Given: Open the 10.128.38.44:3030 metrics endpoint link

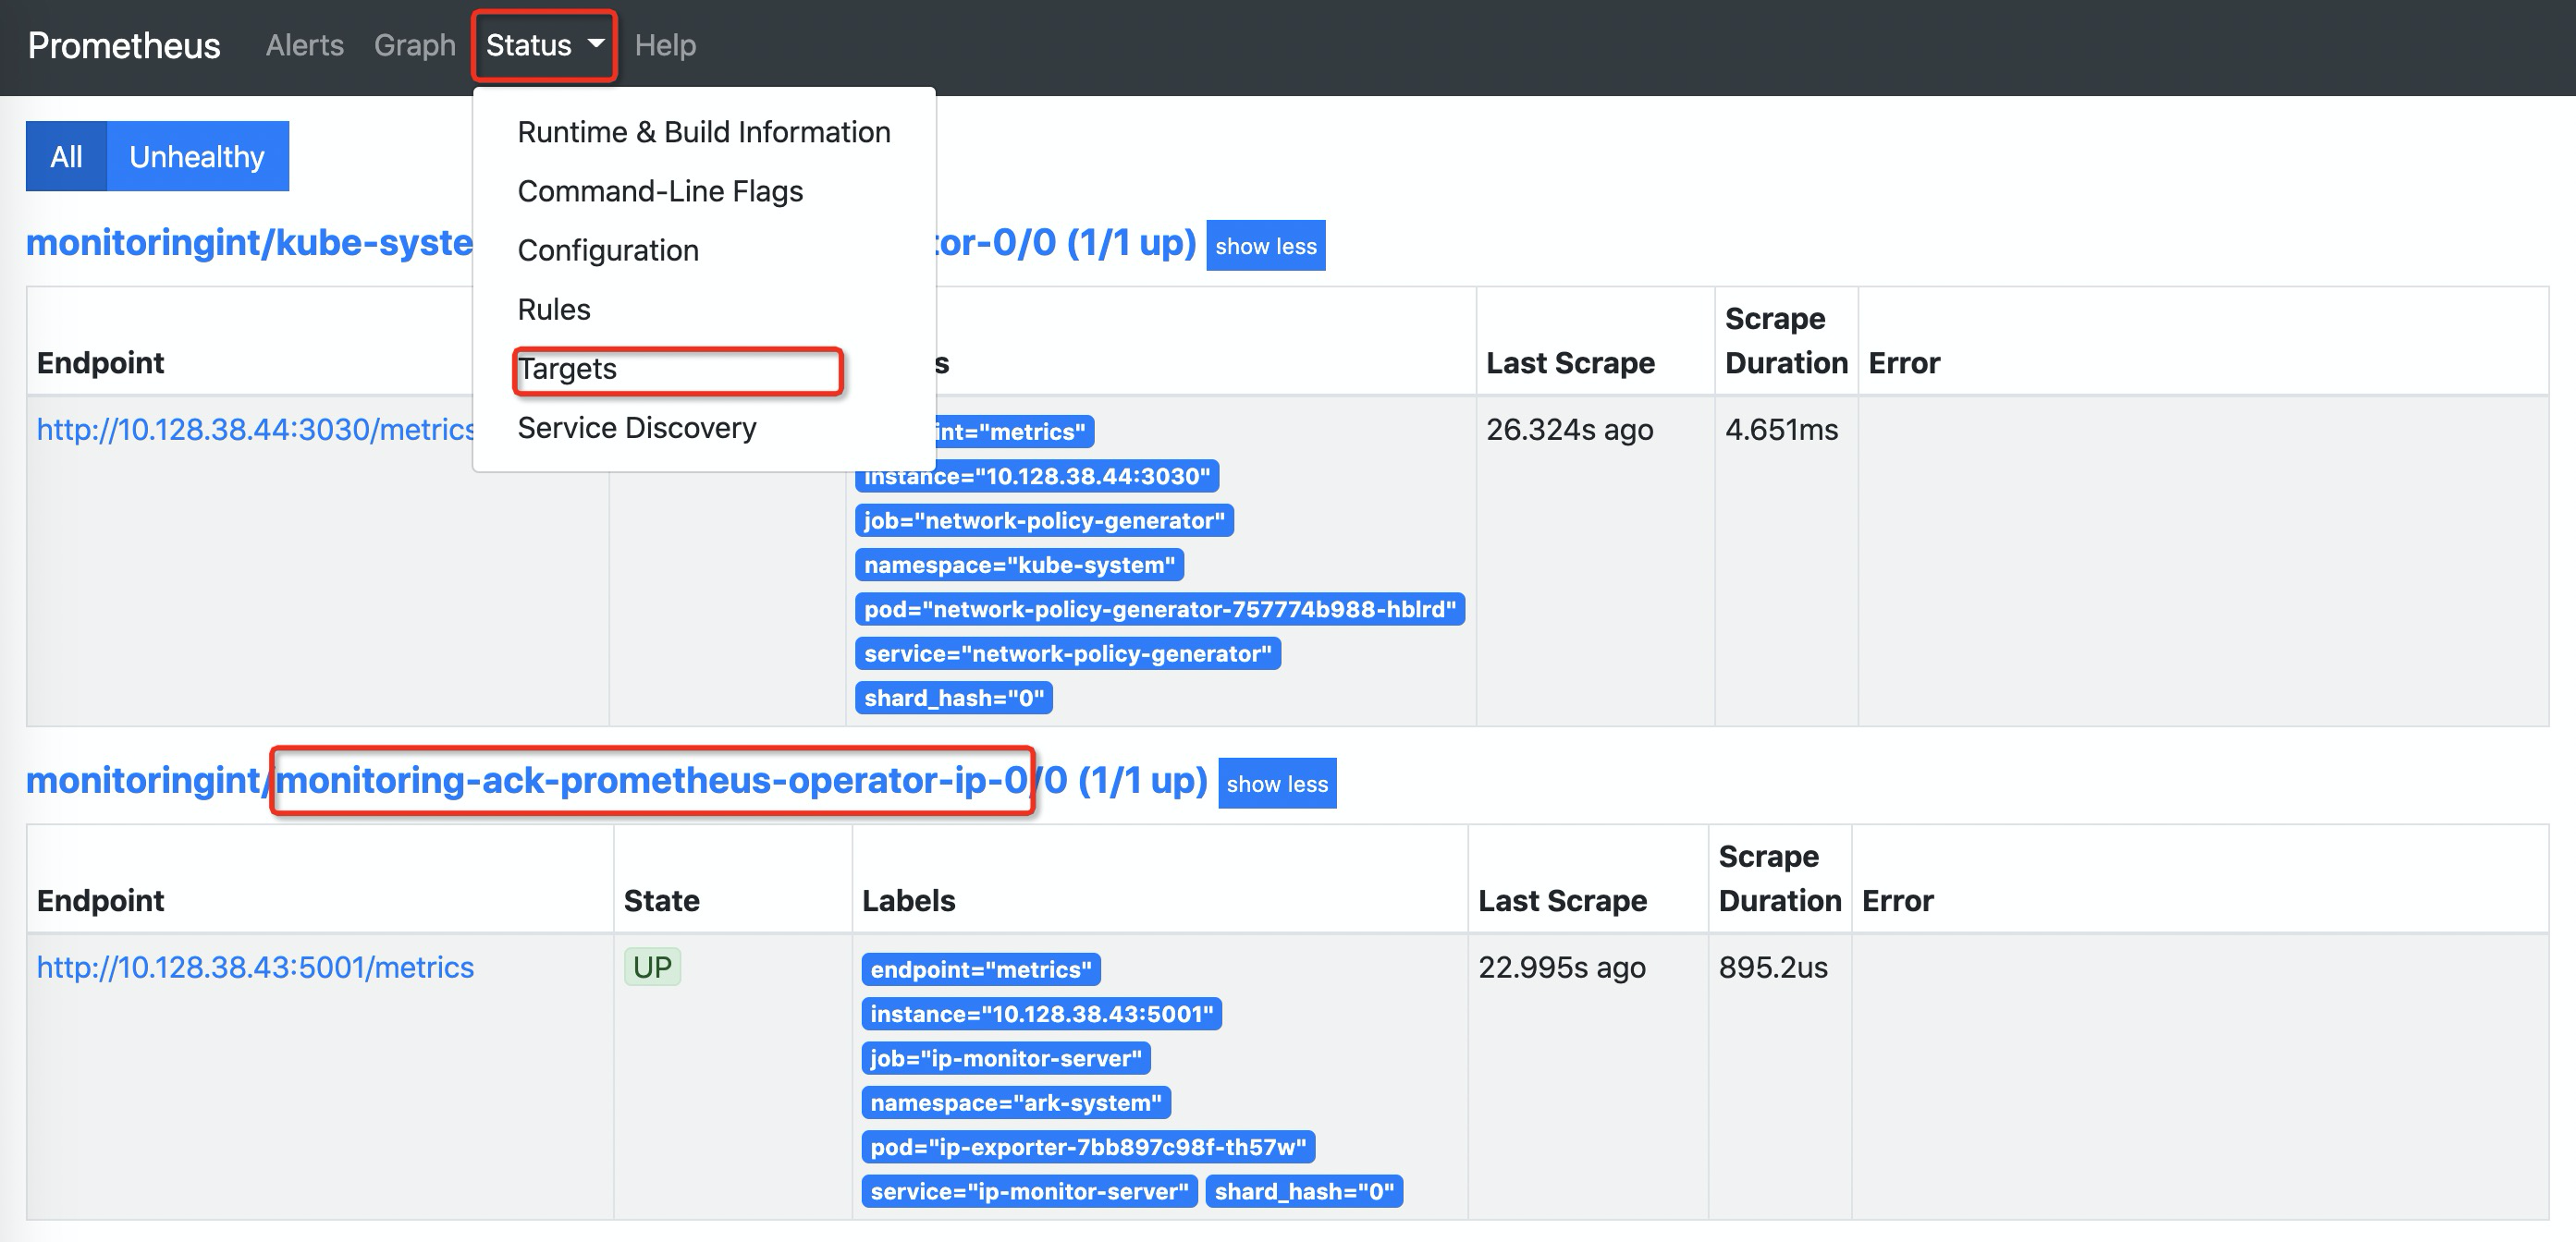Looking at the screenshot, I should pyautogui.click(x=255, y=430).
